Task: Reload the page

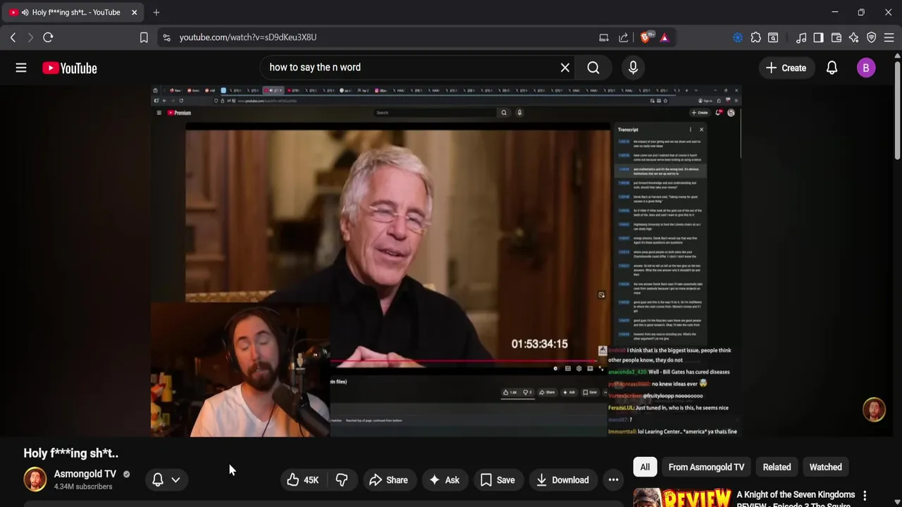Action: tap(48, 37)
